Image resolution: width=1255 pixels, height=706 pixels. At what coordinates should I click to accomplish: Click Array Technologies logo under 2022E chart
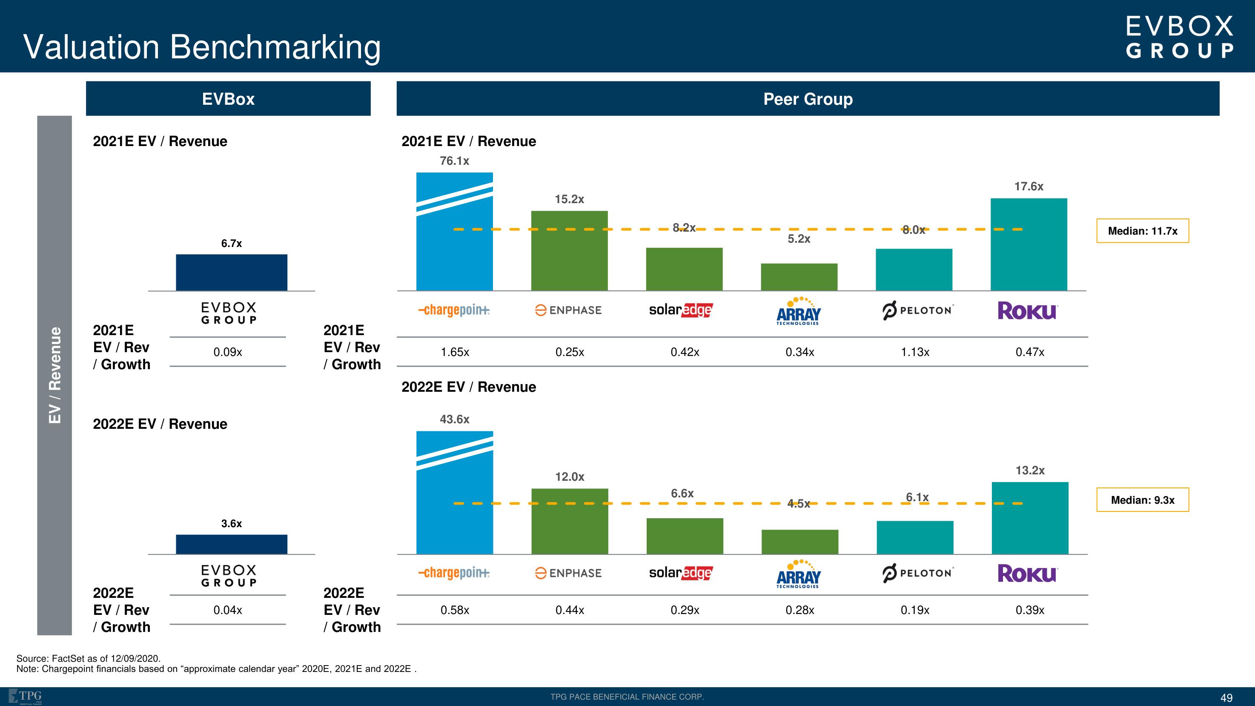799,574
